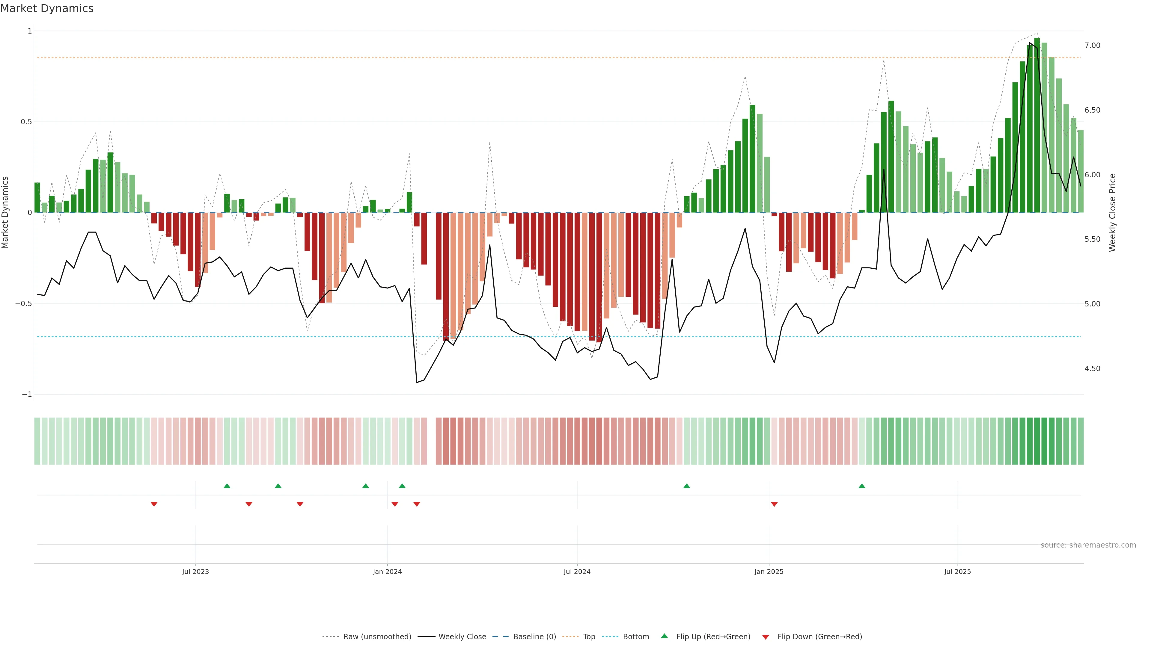Viewport: 1151px width, 647px height.
Task: Click the Weekly Close Price axis title
Action: [x=1112, y=213]
